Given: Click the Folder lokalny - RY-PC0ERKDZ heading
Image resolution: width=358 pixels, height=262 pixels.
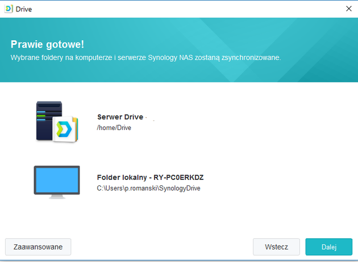Looking at the screenshot, I should (150, 178).
